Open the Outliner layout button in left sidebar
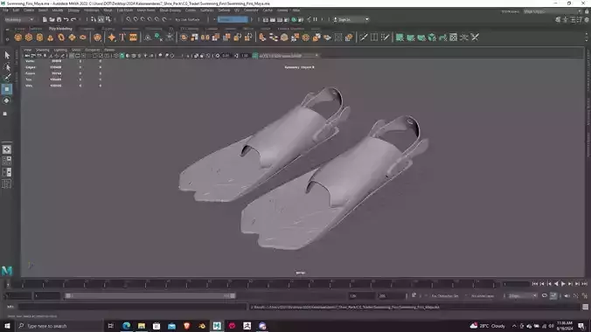The height and width of the screenshot is (332, 591). [x=7, y=183]
